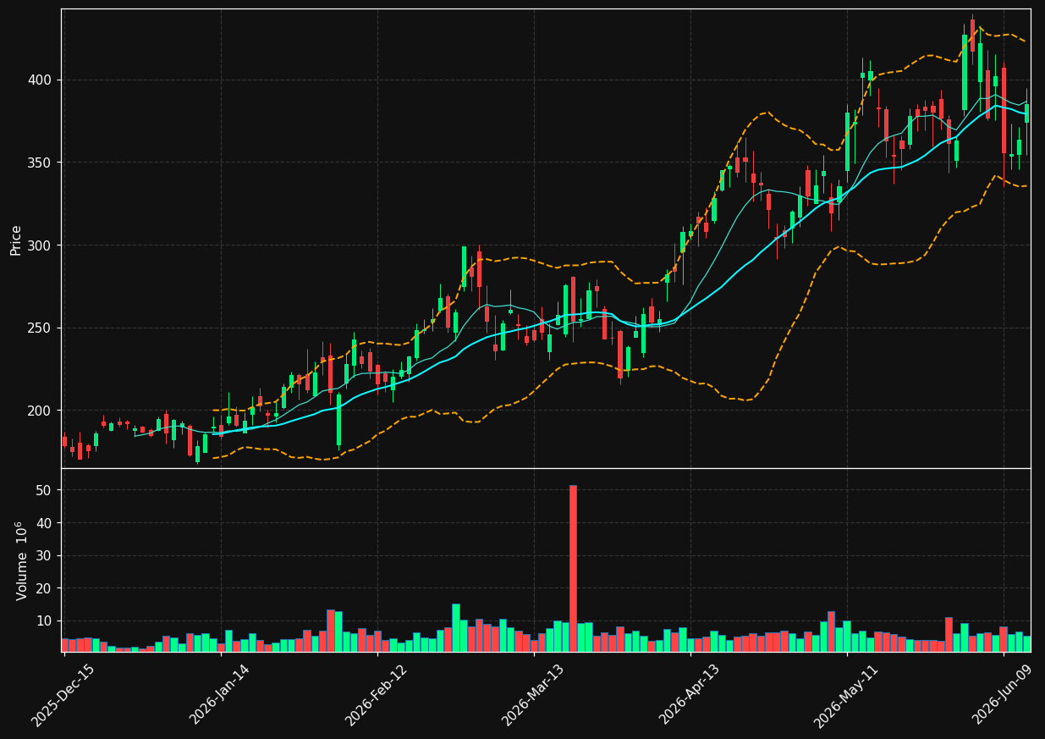Click the 50 volume axis label
Screen dimensions: 1045x739
pos(45,490)
